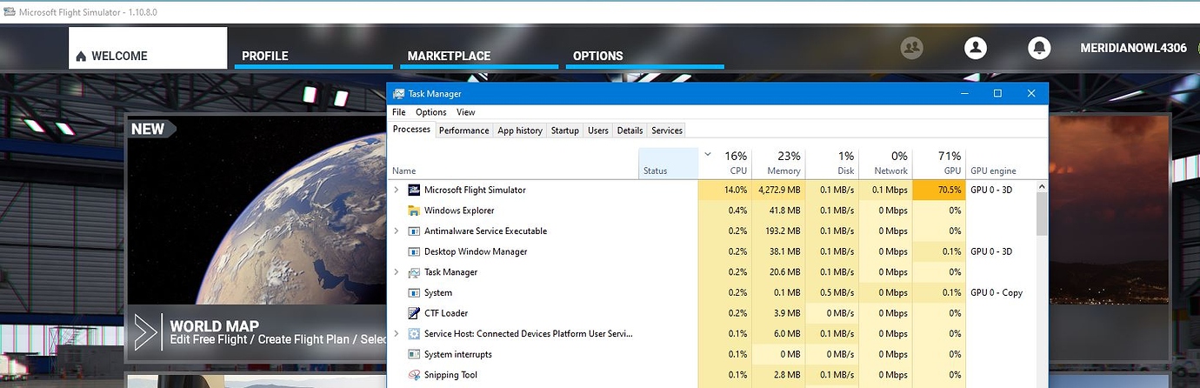Open the WORLD MAP tile
The height and width of the screenshot is (388, 1200).
[257, 238]
